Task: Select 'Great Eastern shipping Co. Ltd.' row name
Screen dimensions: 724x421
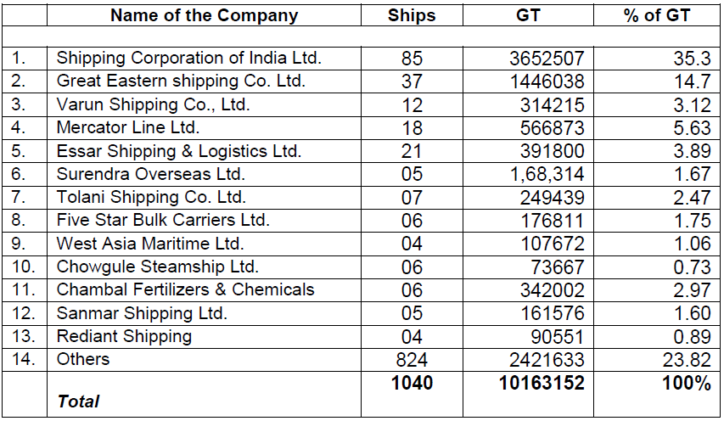Action: (181, 81)
